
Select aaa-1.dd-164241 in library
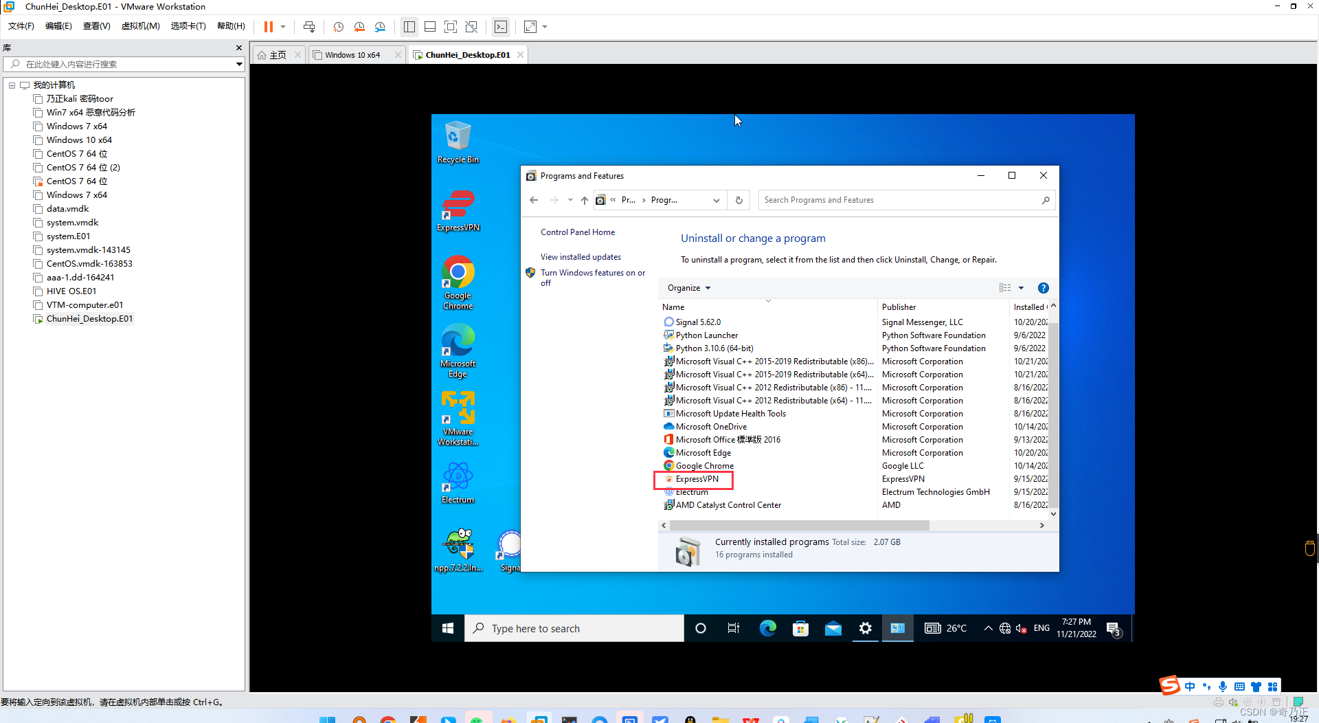pos(80,278)
